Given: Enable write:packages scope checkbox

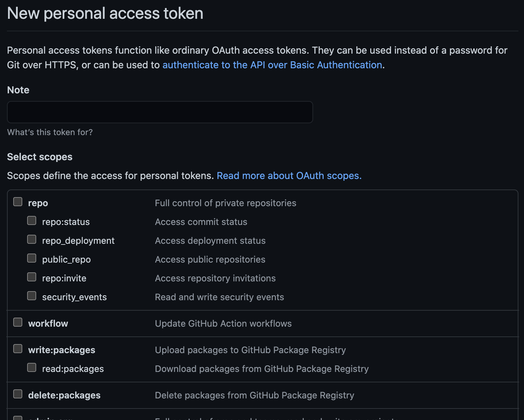Looking at the screenshot, I should click(x=18, y=349).
